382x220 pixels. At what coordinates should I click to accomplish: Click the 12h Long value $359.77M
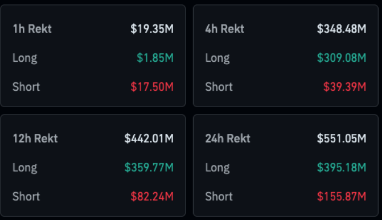pos(149,168)
